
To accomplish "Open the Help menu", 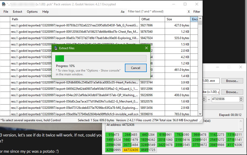I will [x=45, y=12].
